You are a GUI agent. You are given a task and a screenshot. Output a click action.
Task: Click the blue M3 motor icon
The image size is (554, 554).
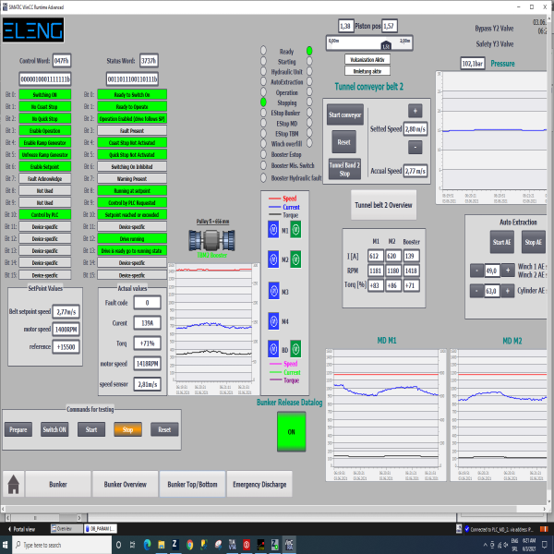point(272,291)
